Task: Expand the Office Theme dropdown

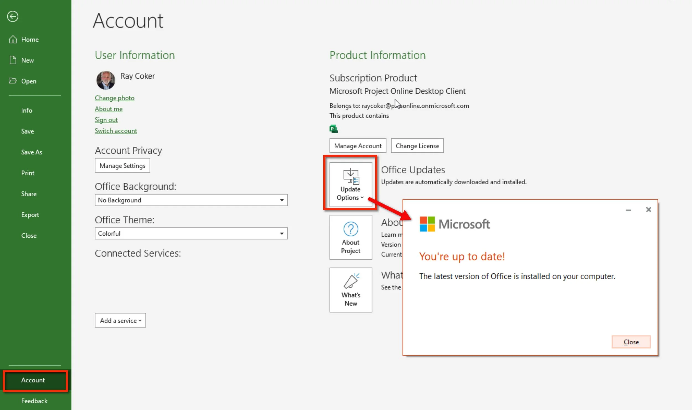Action: [282, 234]
